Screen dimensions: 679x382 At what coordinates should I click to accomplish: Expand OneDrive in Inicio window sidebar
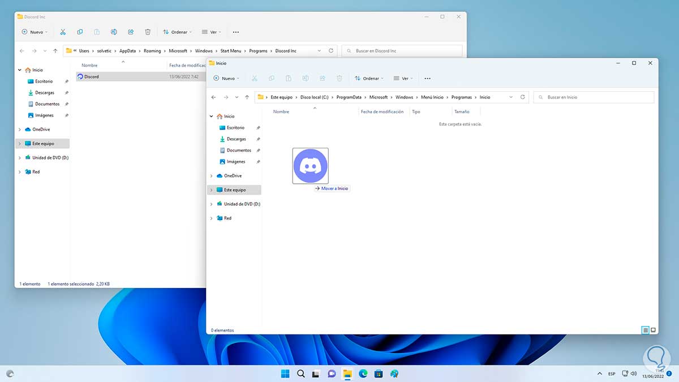tap(212, 176)
